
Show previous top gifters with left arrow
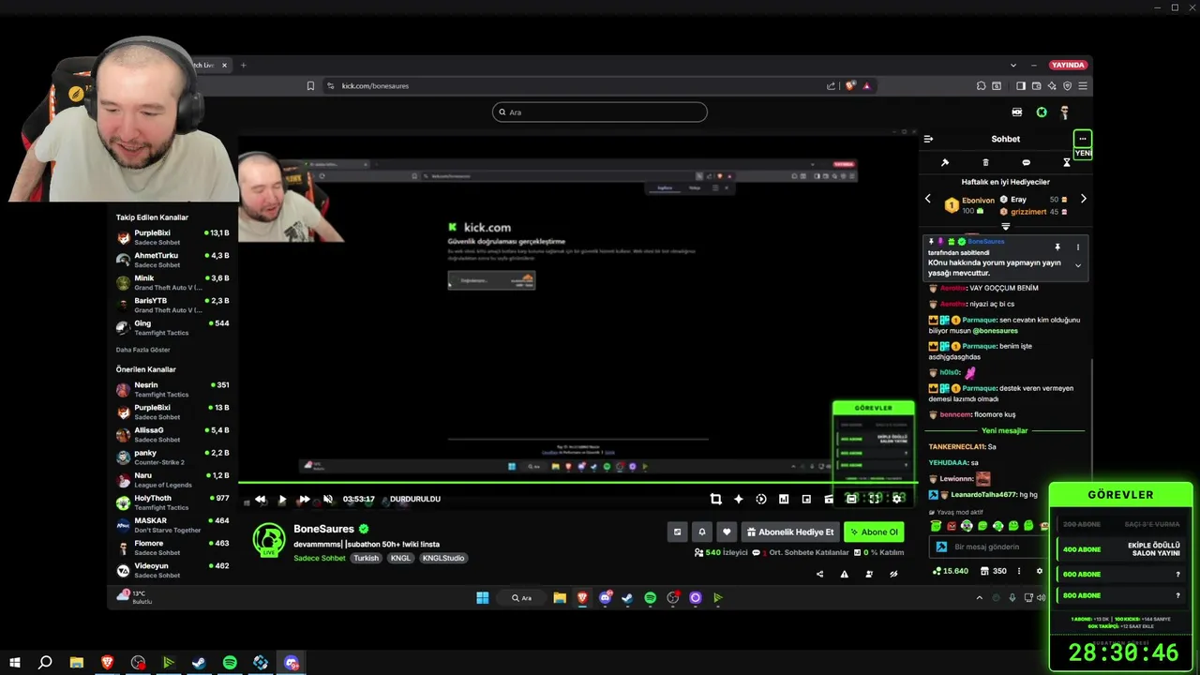[928, 199]
